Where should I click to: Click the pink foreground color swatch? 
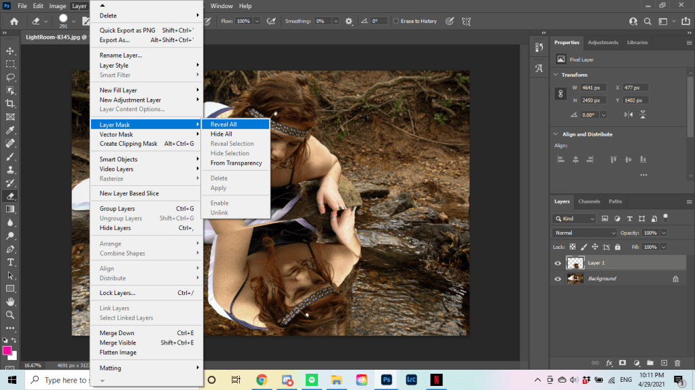(7, 351)
